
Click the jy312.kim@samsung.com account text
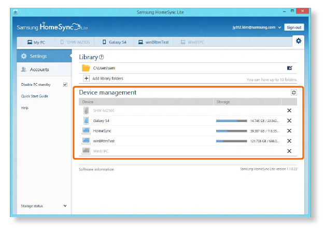pyautogui.click(x=254, y=27)
